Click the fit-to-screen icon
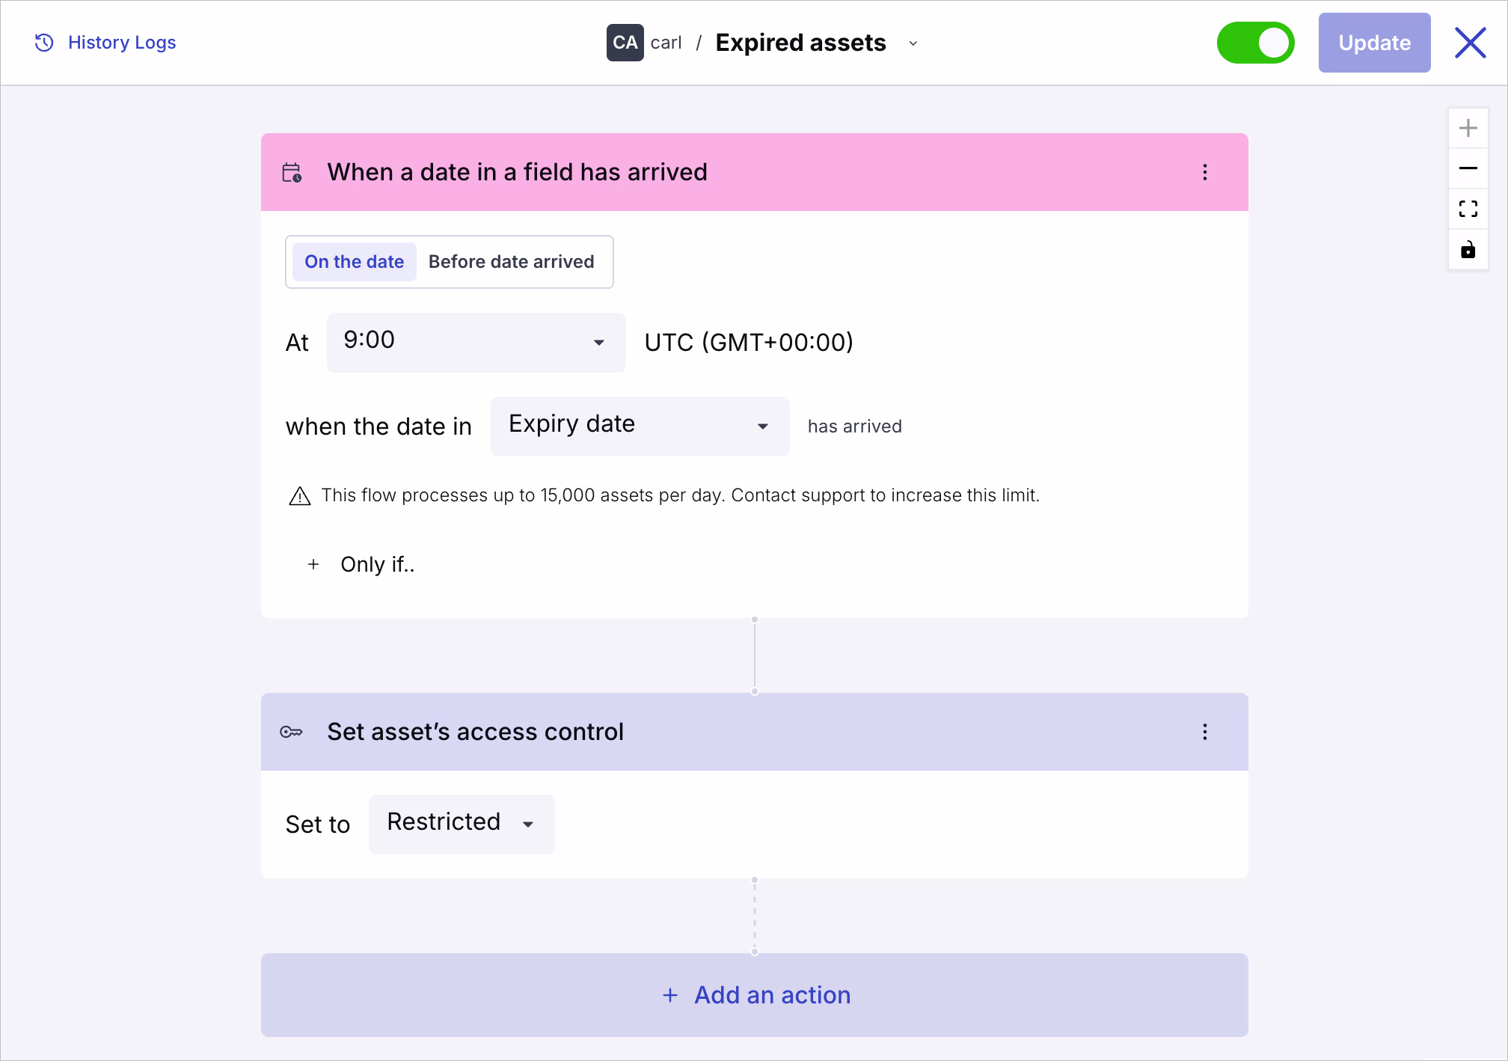This screenshot has width=1508, height=1061. click(x=1468, y=209)
